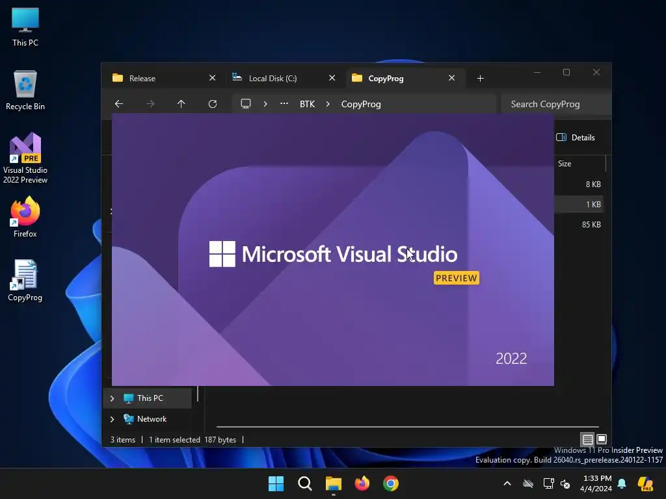
Task: Launch Chrome from the taskbar
Action: click(391, 483)
